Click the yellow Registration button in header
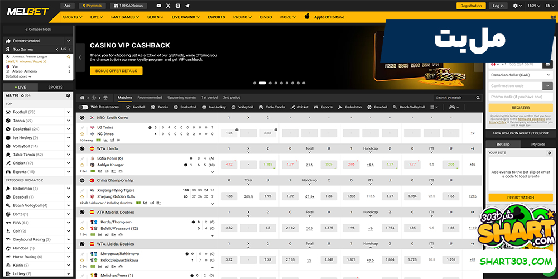This screenshot has width=558, height=279. tap(471, 6)
